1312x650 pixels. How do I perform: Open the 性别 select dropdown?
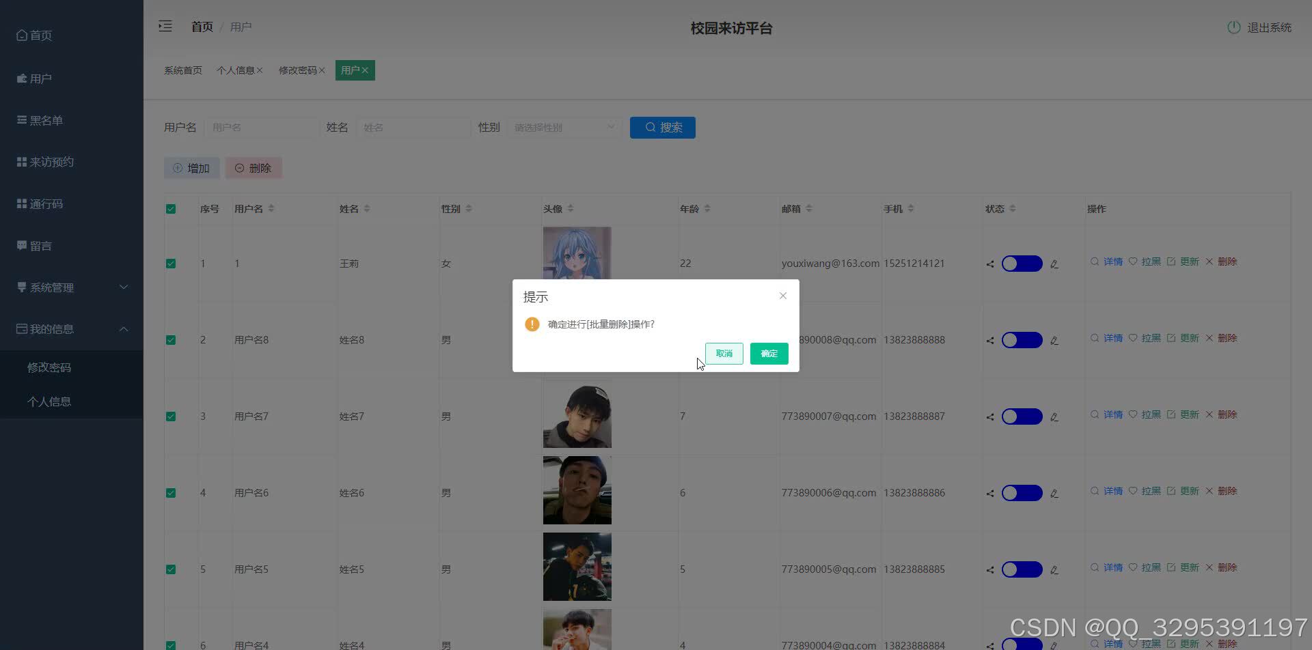pos(564,128)
